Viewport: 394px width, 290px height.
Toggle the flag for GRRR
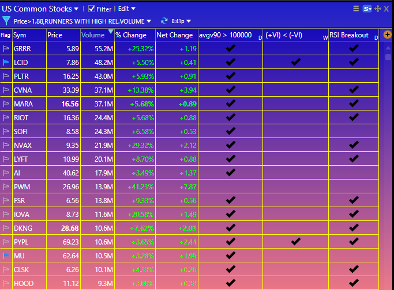click(6, 49)
